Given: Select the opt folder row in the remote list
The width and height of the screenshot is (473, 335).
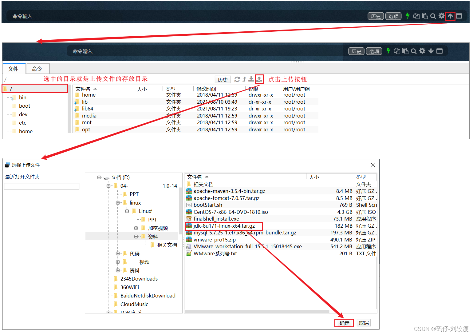Looking at the screenshot, I should click(196, 130).
